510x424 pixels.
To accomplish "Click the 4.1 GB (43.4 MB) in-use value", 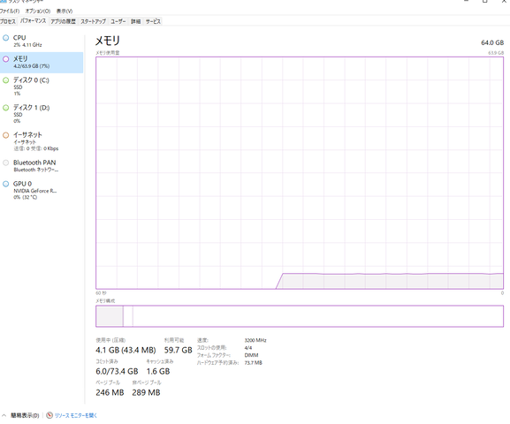I will (126, 350).
